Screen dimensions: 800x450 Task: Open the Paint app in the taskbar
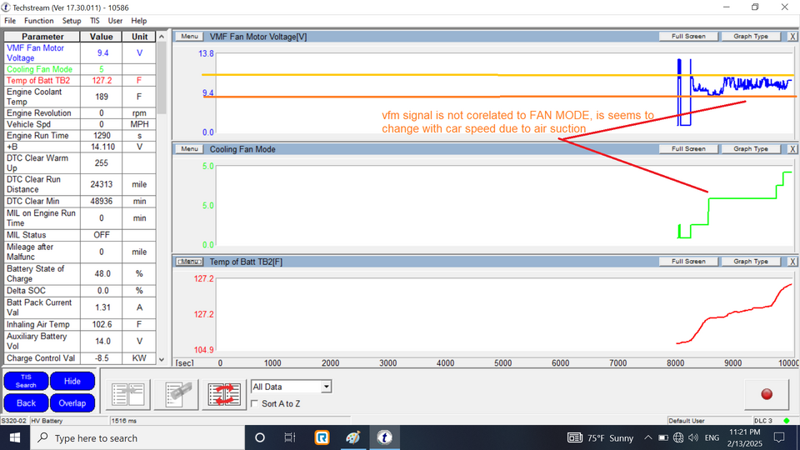click(x=353, y=437)
